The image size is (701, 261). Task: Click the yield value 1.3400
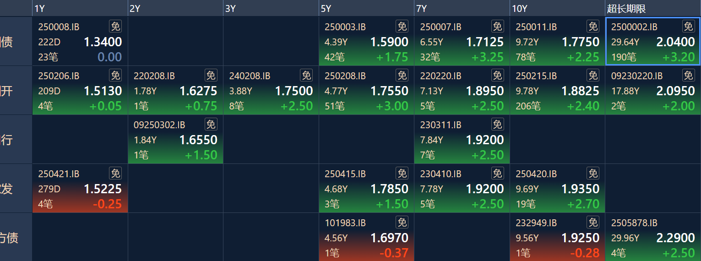coord(103,42)
